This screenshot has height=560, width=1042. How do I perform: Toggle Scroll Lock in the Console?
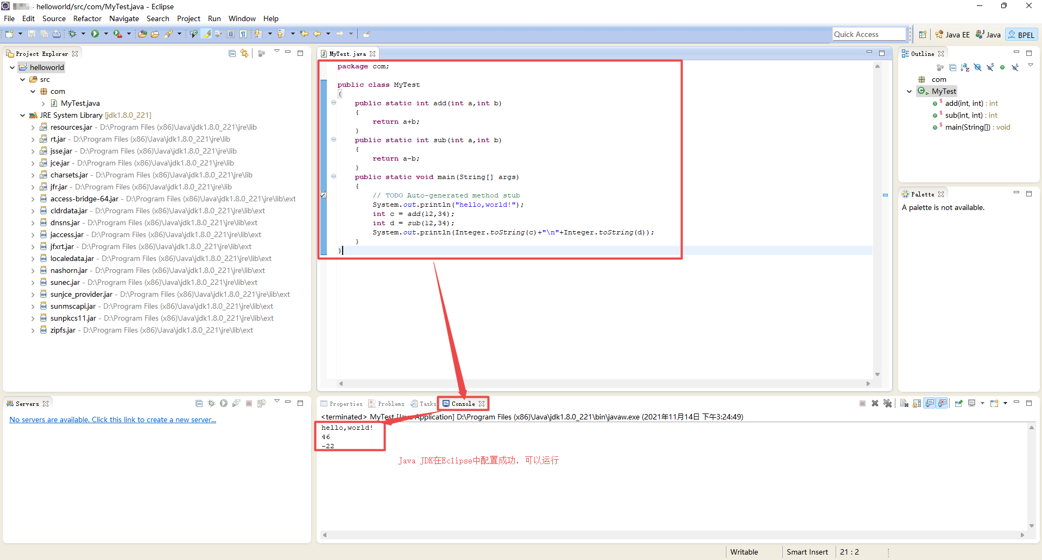[917, 403]
